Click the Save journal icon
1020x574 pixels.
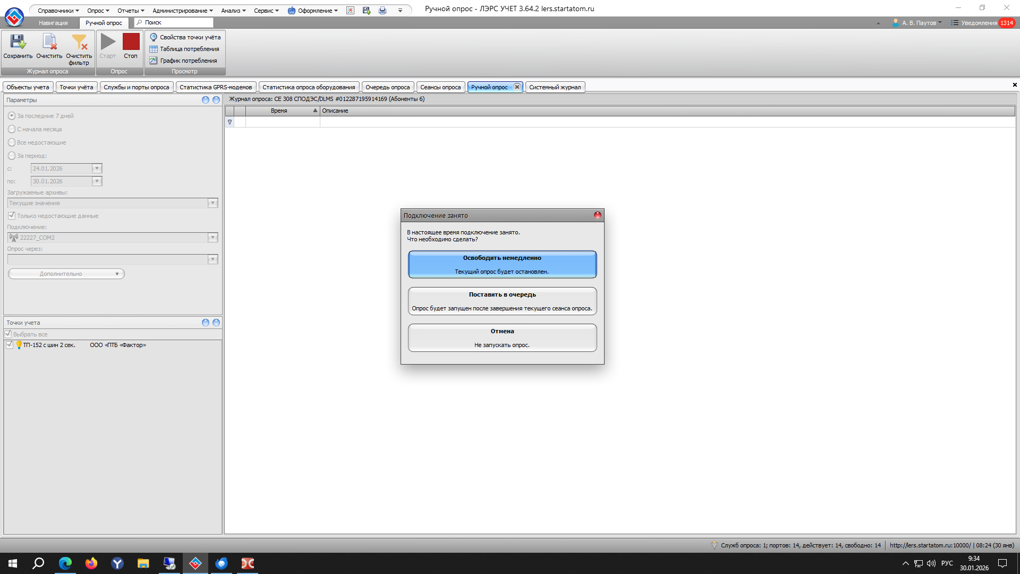pos(18,43)
